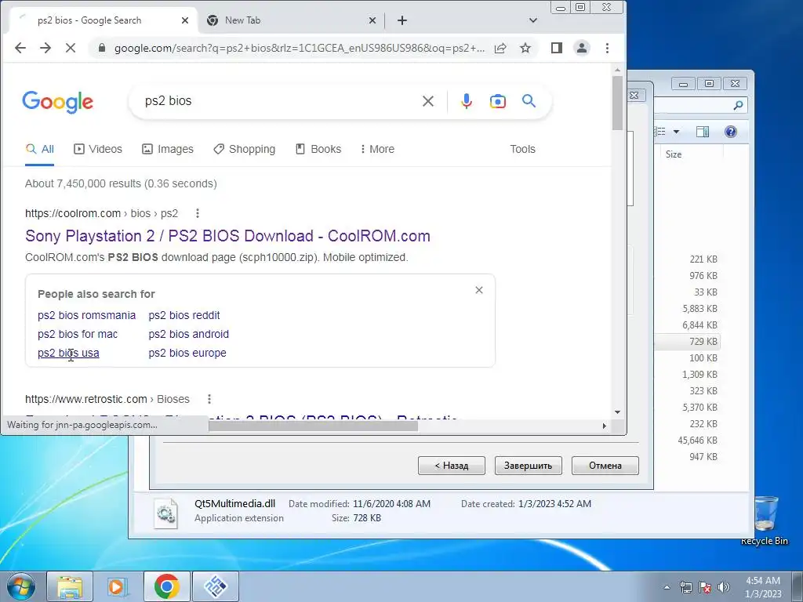The width and height of the screenshot is (803, 602).
Task: Click 'ps2 bios romsmania' suggestion
Action: point(86,315)
